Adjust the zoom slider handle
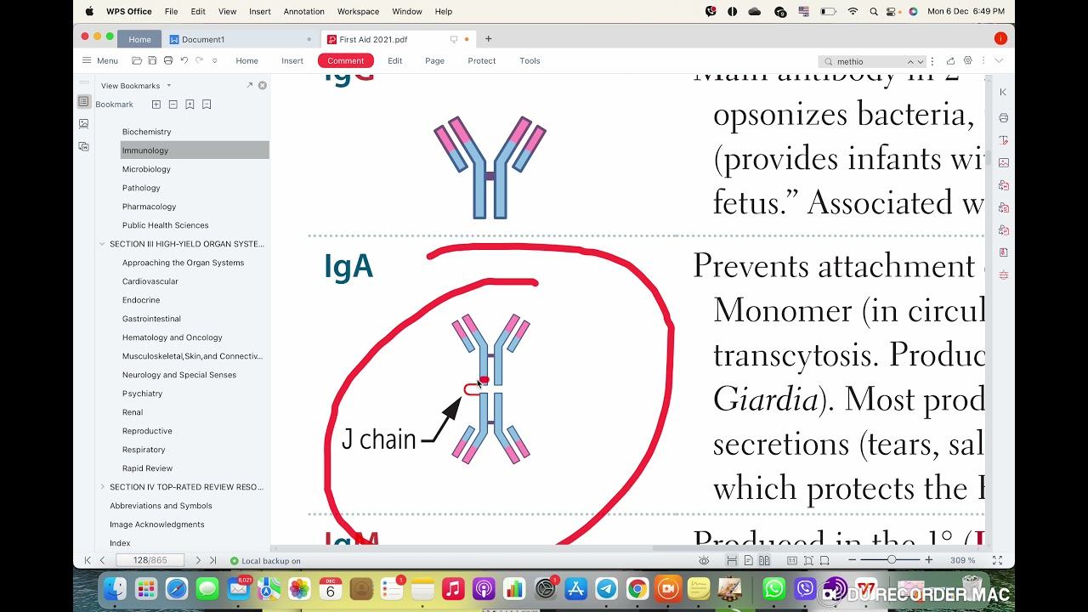Viewport: 1088px width, 612px height. (892, 559)
